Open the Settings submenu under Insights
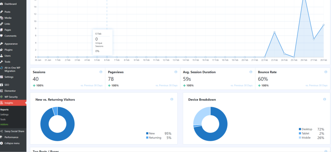The image size is (331, 152). click(5, 114)
